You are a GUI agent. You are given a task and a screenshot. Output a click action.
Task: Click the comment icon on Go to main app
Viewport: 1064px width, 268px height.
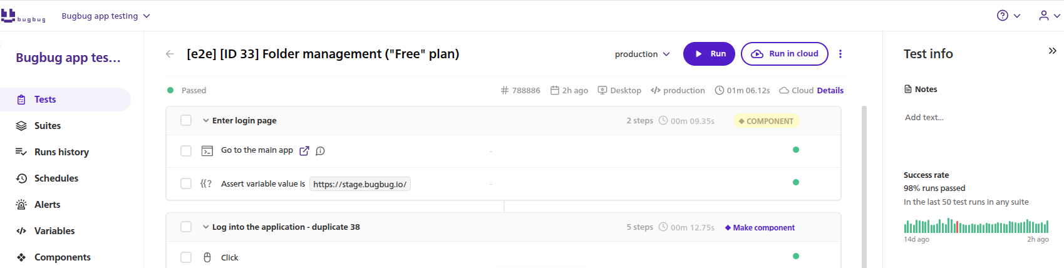[x=320, y=151]
